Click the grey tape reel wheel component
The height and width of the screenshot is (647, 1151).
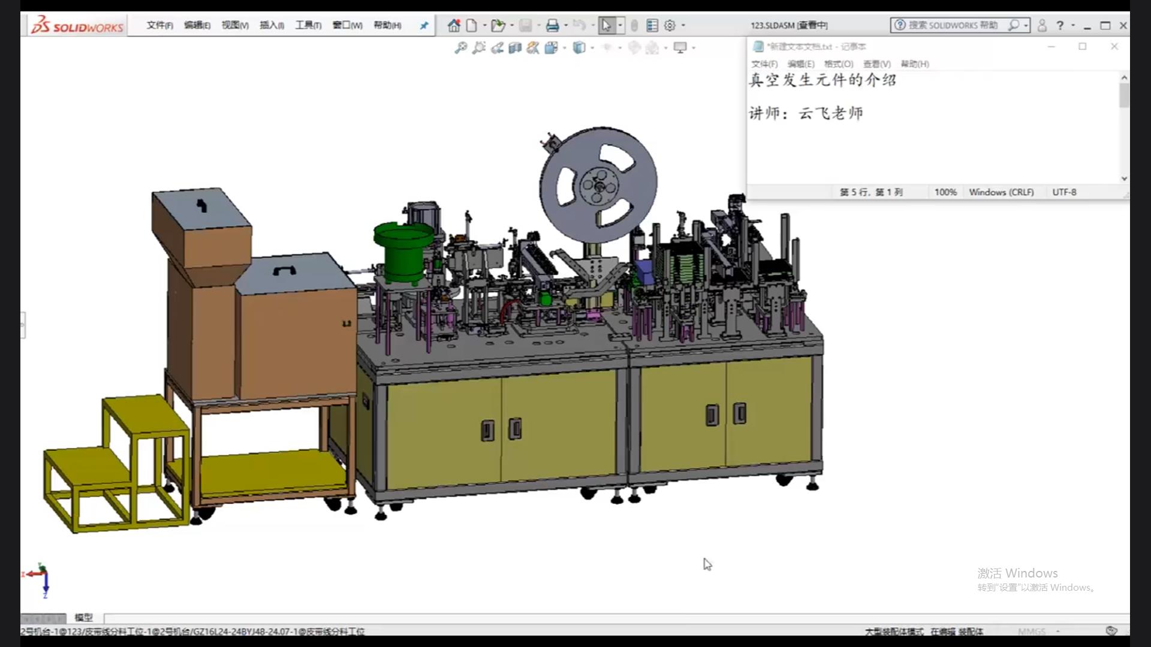coord(598,185)
